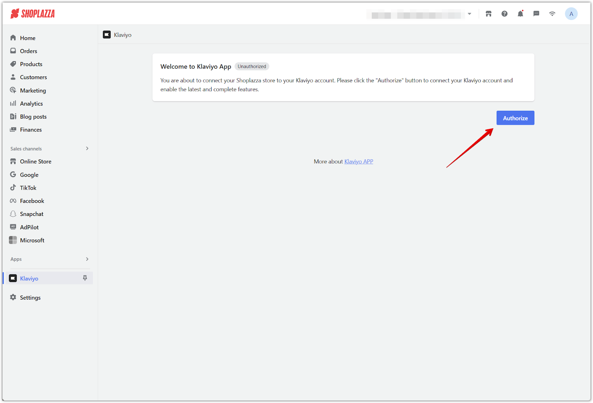Click the Online Store shop icon
The height and width of the screenshot is (403, 593).
[x=13, y=161]
